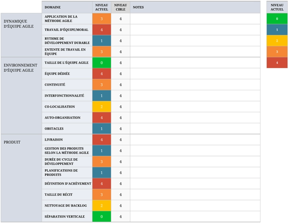Click the NIVEAU CIBLE column header
Viewport: 289px width, 223px height.
click(121, 7)
